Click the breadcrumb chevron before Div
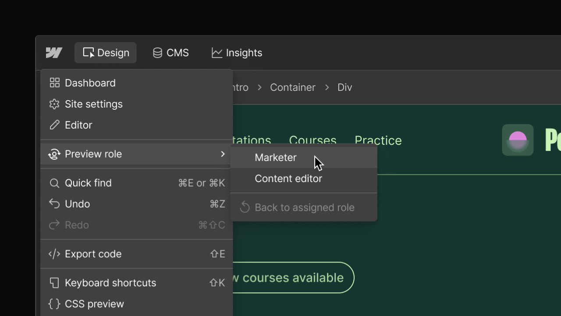Screen dimensions: 561x316 [327, 87]
